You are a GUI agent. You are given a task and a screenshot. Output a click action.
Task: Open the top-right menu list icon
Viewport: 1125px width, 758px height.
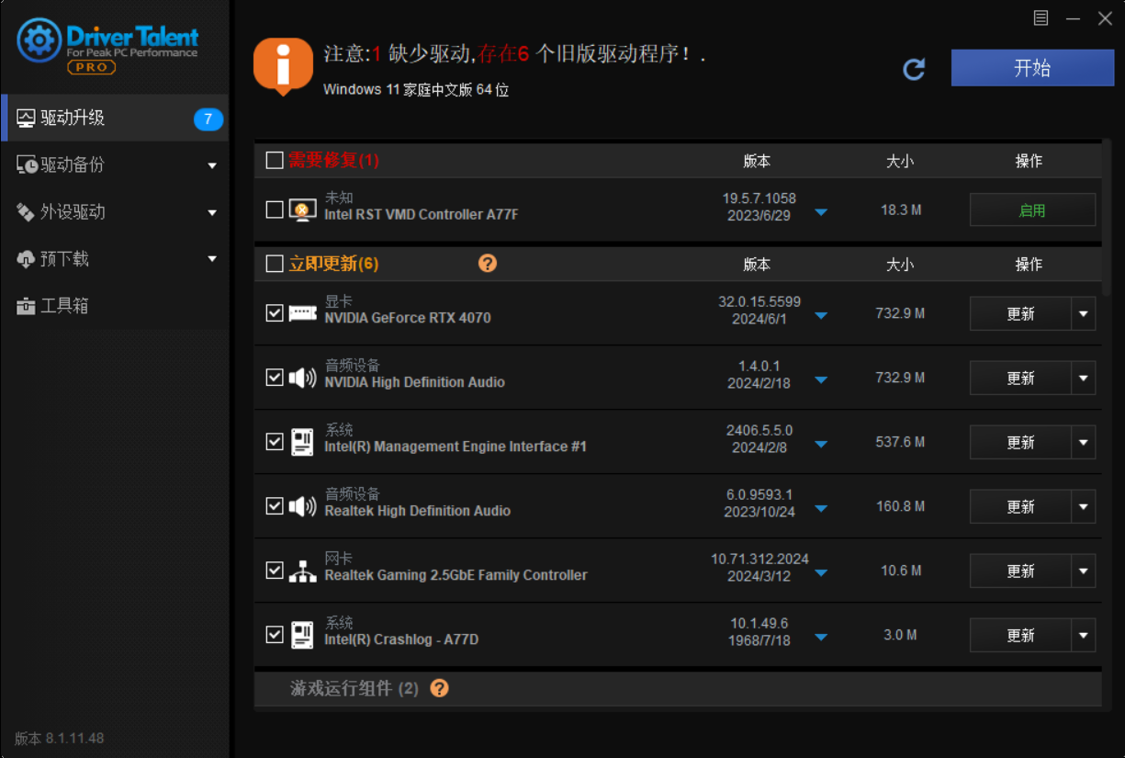(x=1041, y=18)
